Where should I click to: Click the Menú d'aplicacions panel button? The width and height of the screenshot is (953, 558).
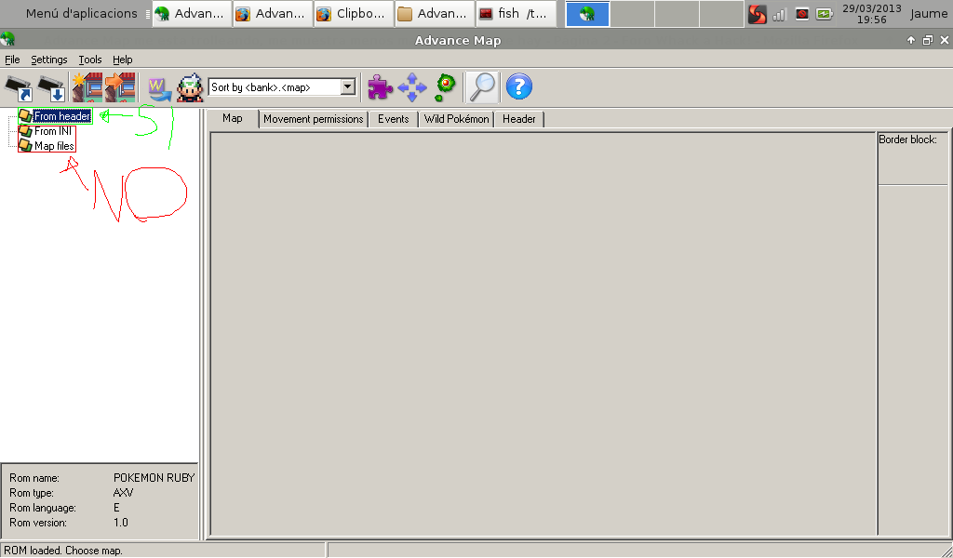point(81,13)
